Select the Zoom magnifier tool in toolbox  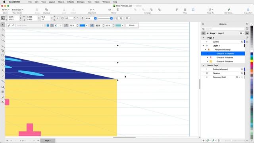click(x=3, y=40)
